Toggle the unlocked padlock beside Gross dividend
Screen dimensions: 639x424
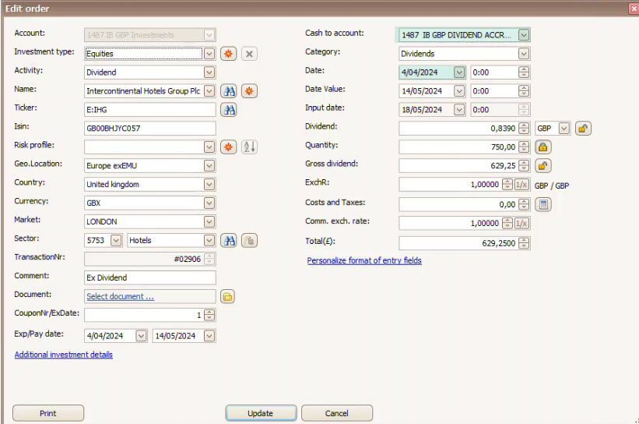(543, 165)
